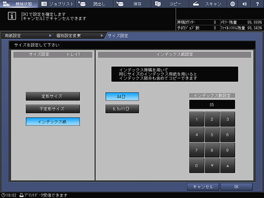
Task: Switch to the スキャン scan tab
Action: (x=208, y=4)
